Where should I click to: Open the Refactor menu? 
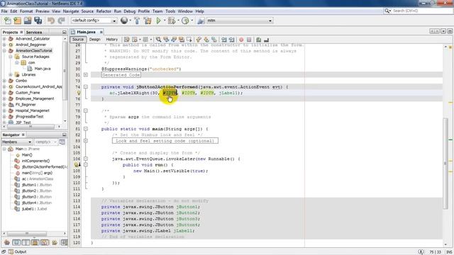(x=104, y=11)
